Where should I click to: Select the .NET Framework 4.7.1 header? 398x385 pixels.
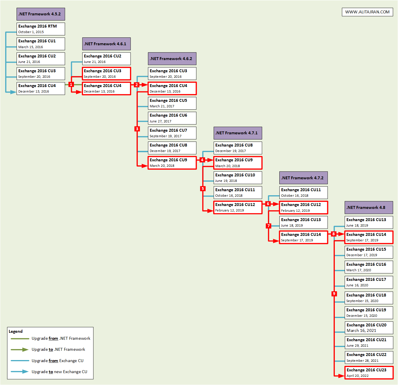click(x=238, y=133)
